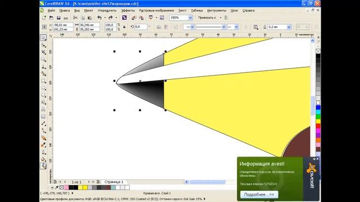Expand the Snap To dropdown
This screenshot has height=202, width=360.
point(220,17)
